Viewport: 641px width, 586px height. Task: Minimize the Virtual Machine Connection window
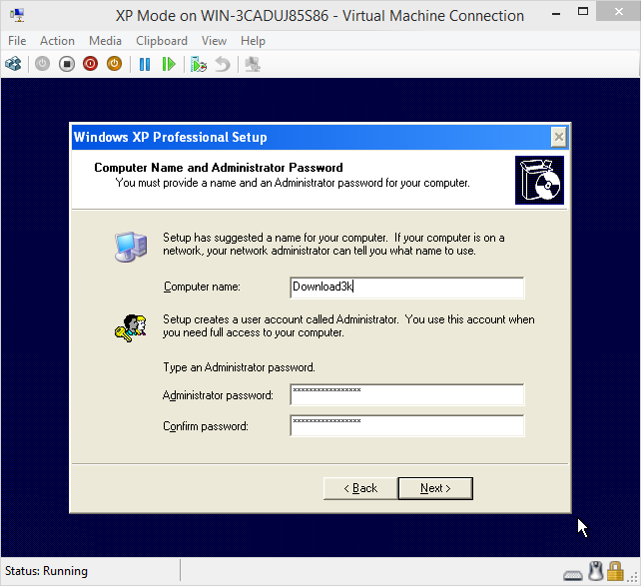[555, 14]
